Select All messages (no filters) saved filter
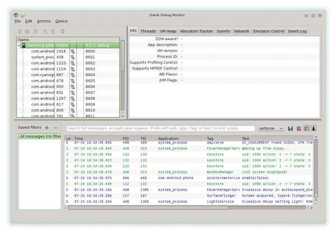Viewport: 336px width, 234px height. point(40,136)
